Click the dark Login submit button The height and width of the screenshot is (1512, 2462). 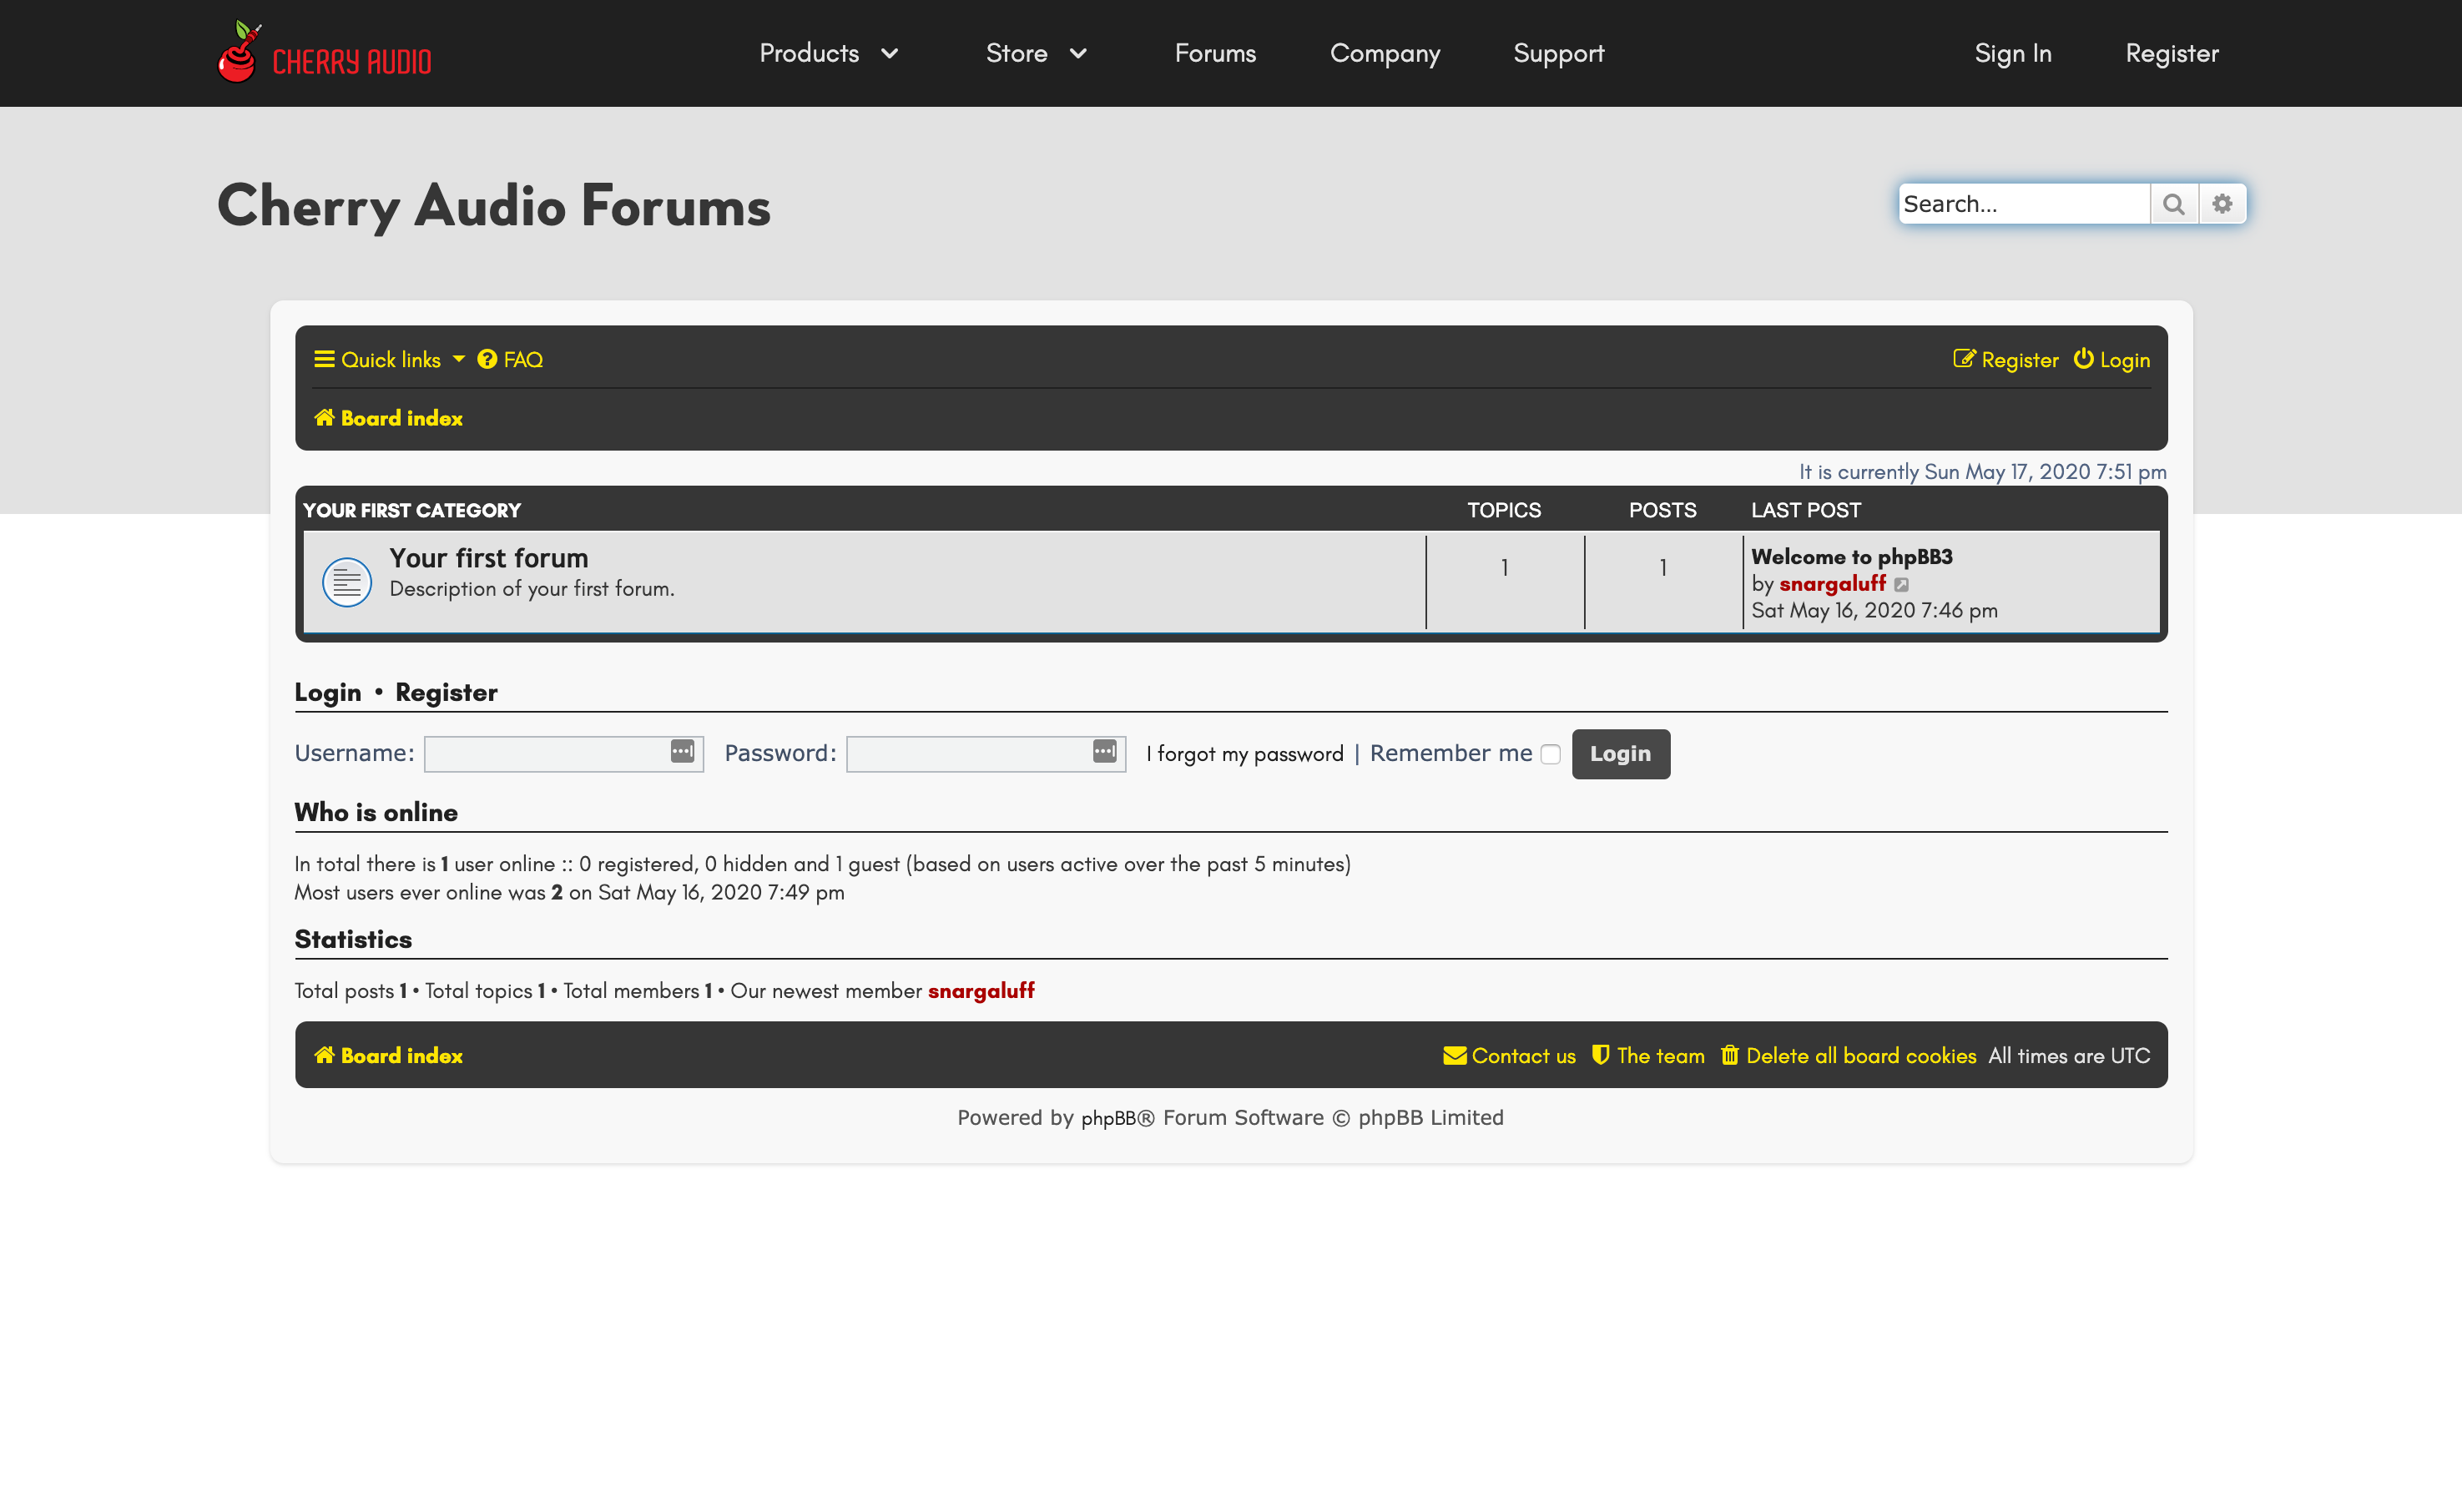pyautogui.click(x=1620, y=754)
